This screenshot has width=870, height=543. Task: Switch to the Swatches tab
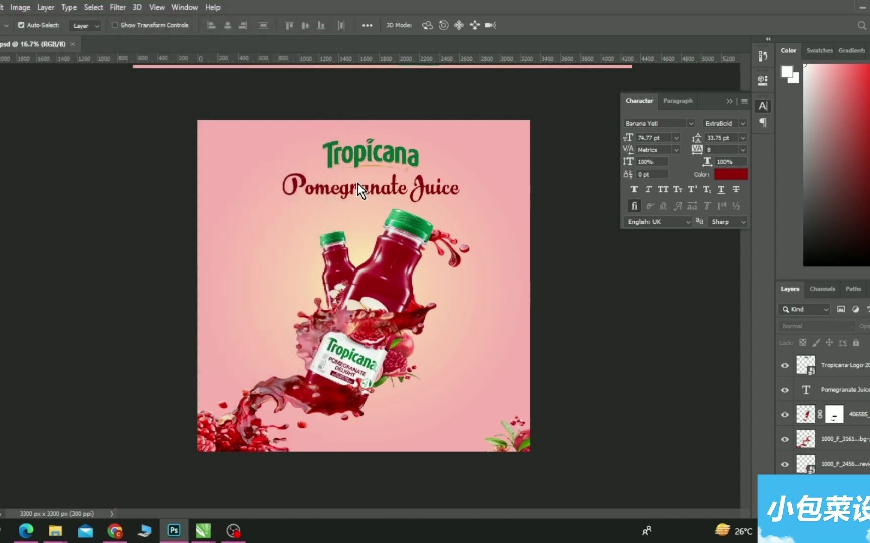[819, 50]
